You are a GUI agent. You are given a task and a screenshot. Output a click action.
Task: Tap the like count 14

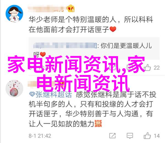[157, 136]
